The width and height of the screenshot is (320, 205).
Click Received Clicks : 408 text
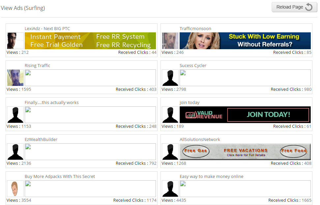click(x=291, y=163)
